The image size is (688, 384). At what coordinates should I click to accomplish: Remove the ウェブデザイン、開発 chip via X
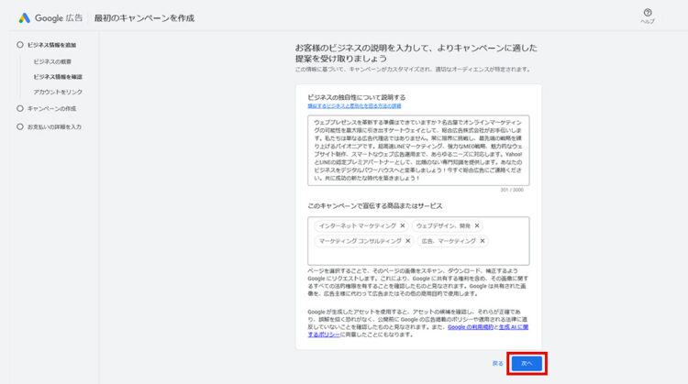coord(477,225)
